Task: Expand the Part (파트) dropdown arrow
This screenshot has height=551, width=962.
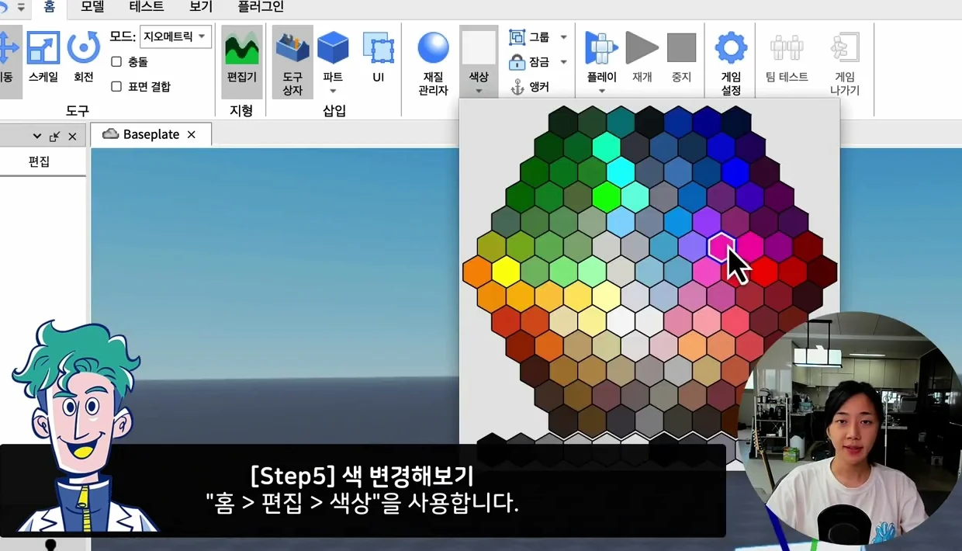Action: pos(333,91)
